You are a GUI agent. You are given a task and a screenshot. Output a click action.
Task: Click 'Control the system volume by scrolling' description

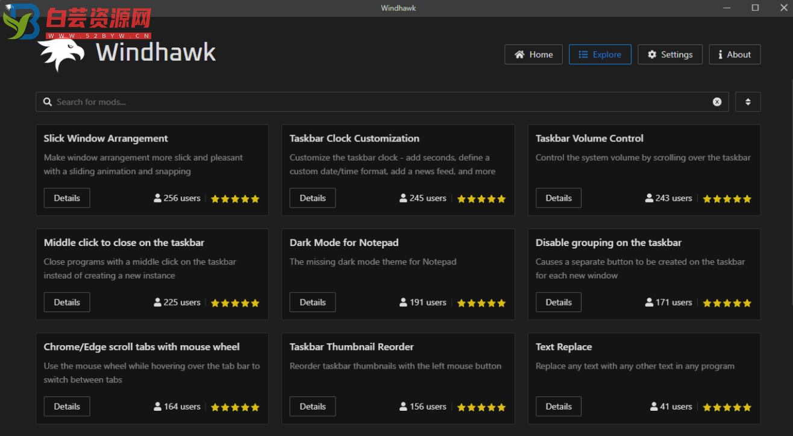tap(643, 158)
